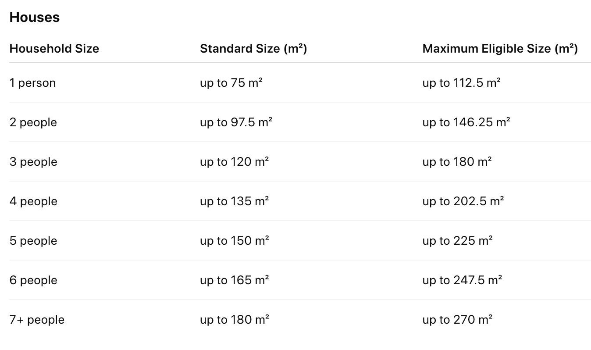
Task: Select the "up to 75 m²" cell
Action: point(231,83)
